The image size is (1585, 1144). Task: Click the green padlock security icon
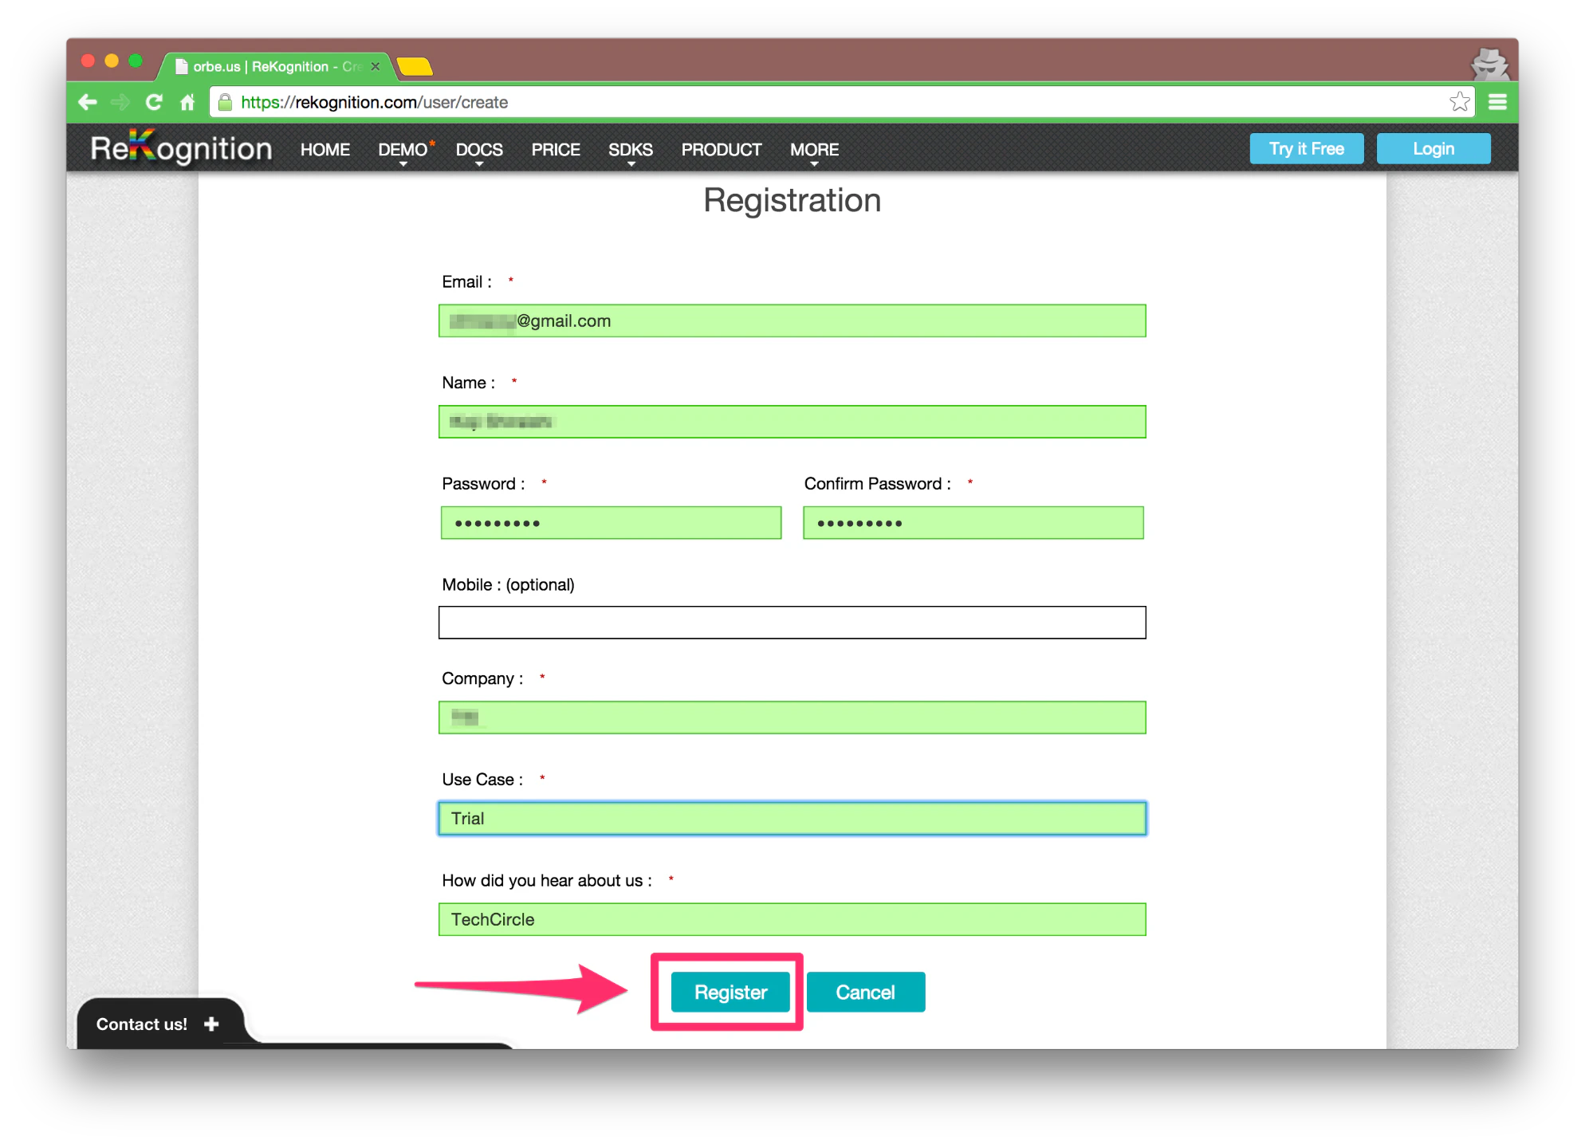[226, 102]
